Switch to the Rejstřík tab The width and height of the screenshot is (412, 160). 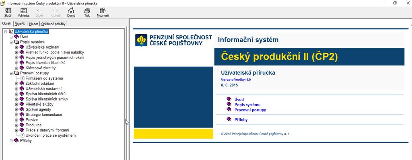coord(20,24)
